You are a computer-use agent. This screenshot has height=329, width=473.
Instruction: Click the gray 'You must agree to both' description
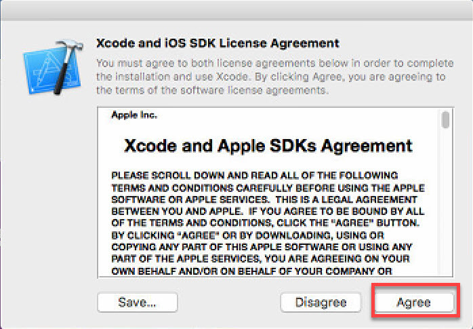(x=275, y=77)
